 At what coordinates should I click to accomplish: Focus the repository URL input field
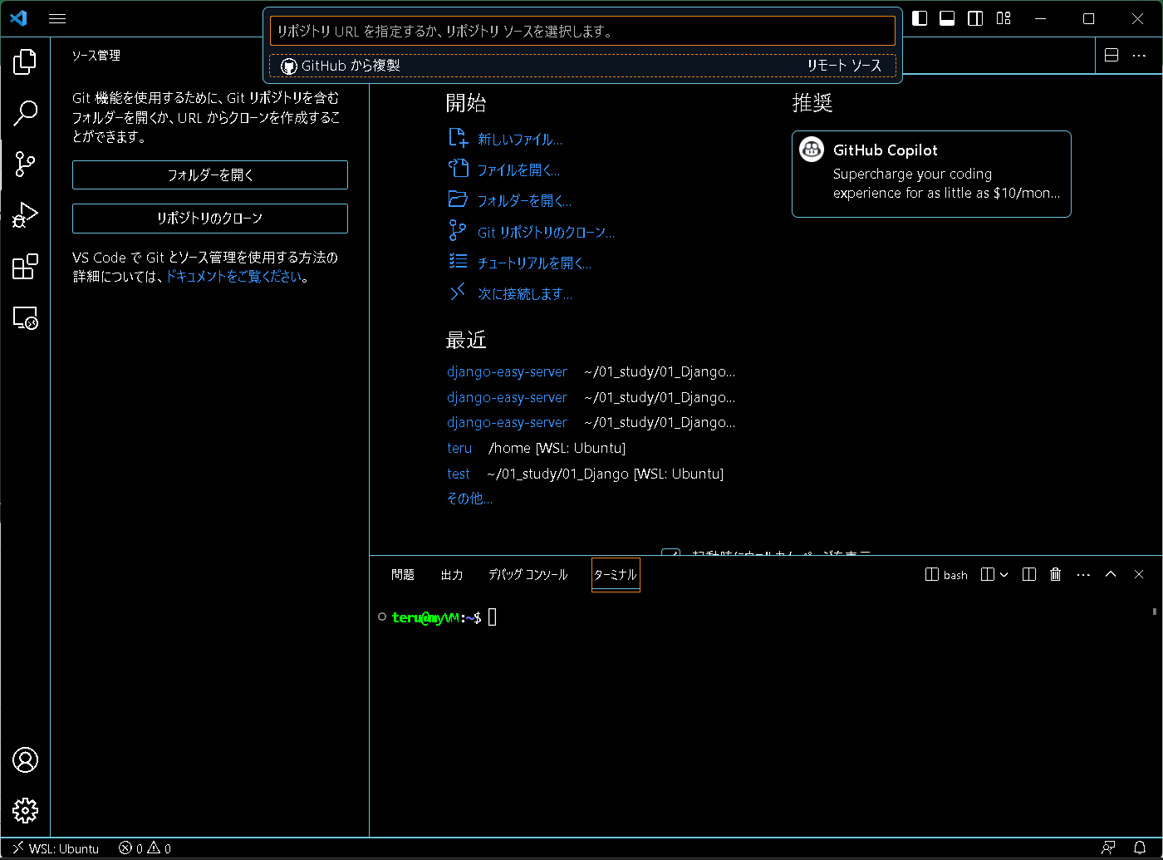pos(582,31)
